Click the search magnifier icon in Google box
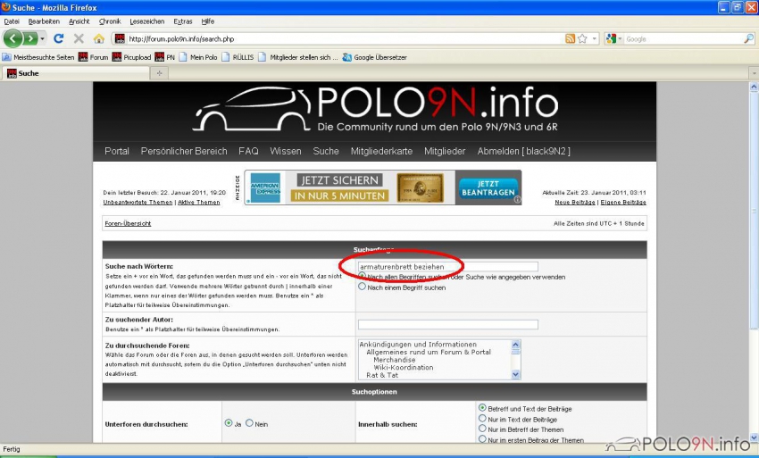Image resolution: width=759 pixels, height=458 pixels. [748, 39]
